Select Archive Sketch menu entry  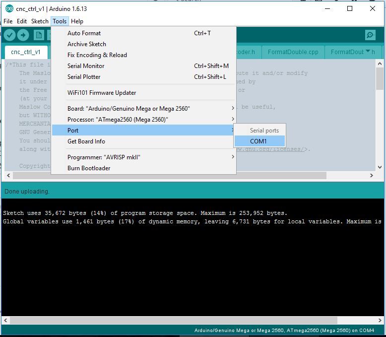point(144,44)
